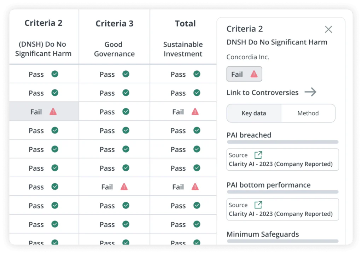Click Clarity AI source box under PAI breached

[282, 160]
